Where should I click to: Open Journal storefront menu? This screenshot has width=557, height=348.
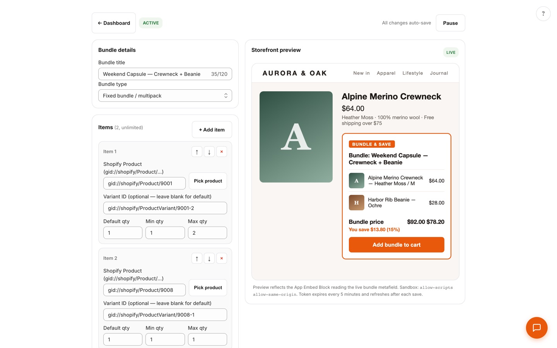[439, 73]
